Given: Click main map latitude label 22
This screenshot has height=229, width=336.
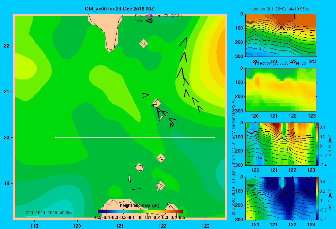Looking at the screenshot, I should tap(6, 46).
